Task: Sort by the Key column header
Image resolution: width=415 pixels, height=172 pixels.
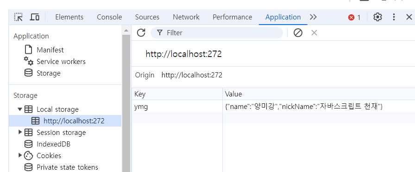Action: pyautogui.click(x=177, y=94)
